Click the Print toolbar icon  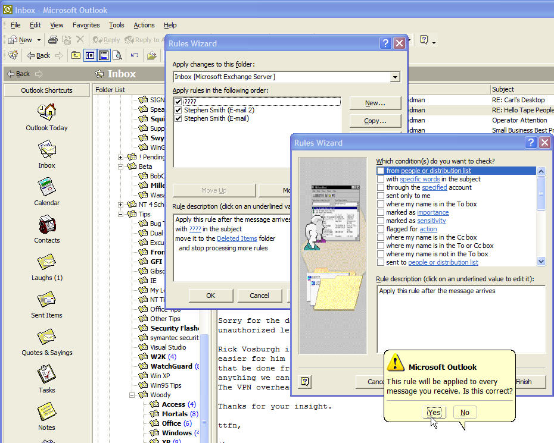click(x=52, y=40)
